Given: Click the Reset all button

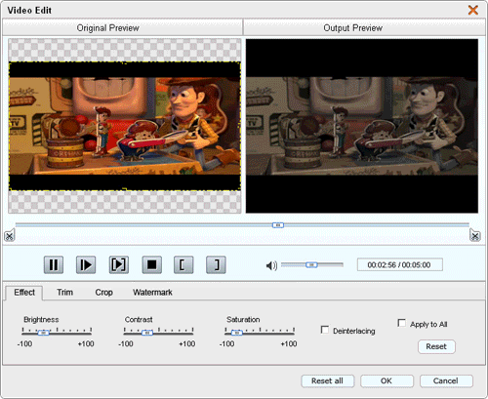Looking at the screenshot, I should pyautogui.click(x=327, y=380).
